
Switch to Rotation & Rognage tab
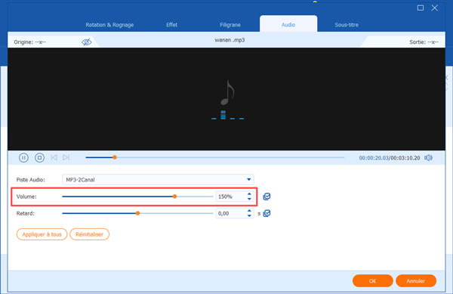(x=109, y=25)
